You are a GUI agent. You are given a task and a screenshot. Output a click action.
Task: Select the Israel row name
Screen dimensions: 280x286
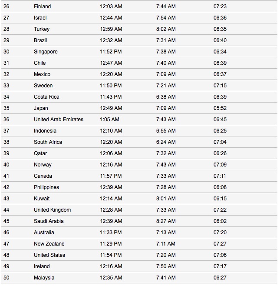pos(40,18)
